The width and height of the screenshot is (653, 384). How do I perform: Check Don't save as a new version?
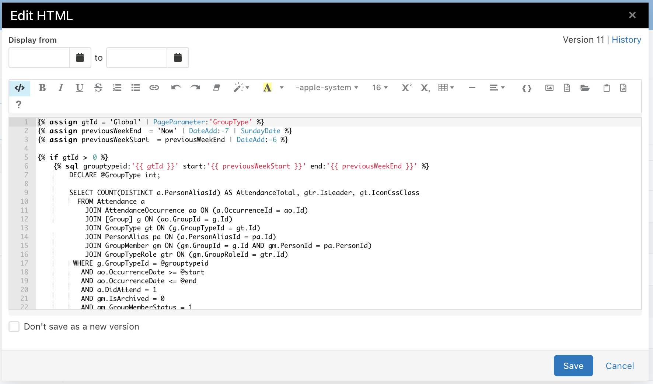click(x=14, y=327)
